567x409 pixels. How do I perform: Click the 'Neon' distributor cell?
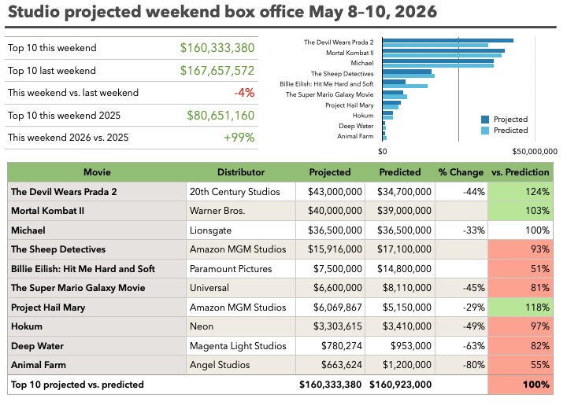(x=241, y=326)
